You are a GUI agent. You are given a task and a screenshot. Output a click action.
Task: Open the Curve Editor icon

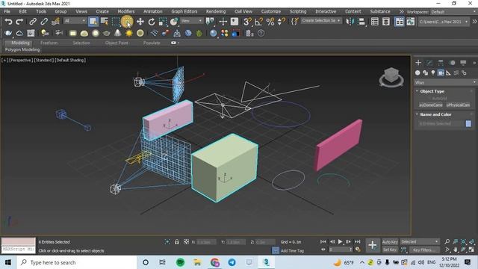point(410,22)
